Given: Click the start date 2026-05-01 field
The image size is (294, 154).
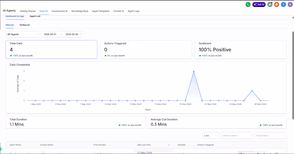Looking at the screenshot, I should 50,34.
